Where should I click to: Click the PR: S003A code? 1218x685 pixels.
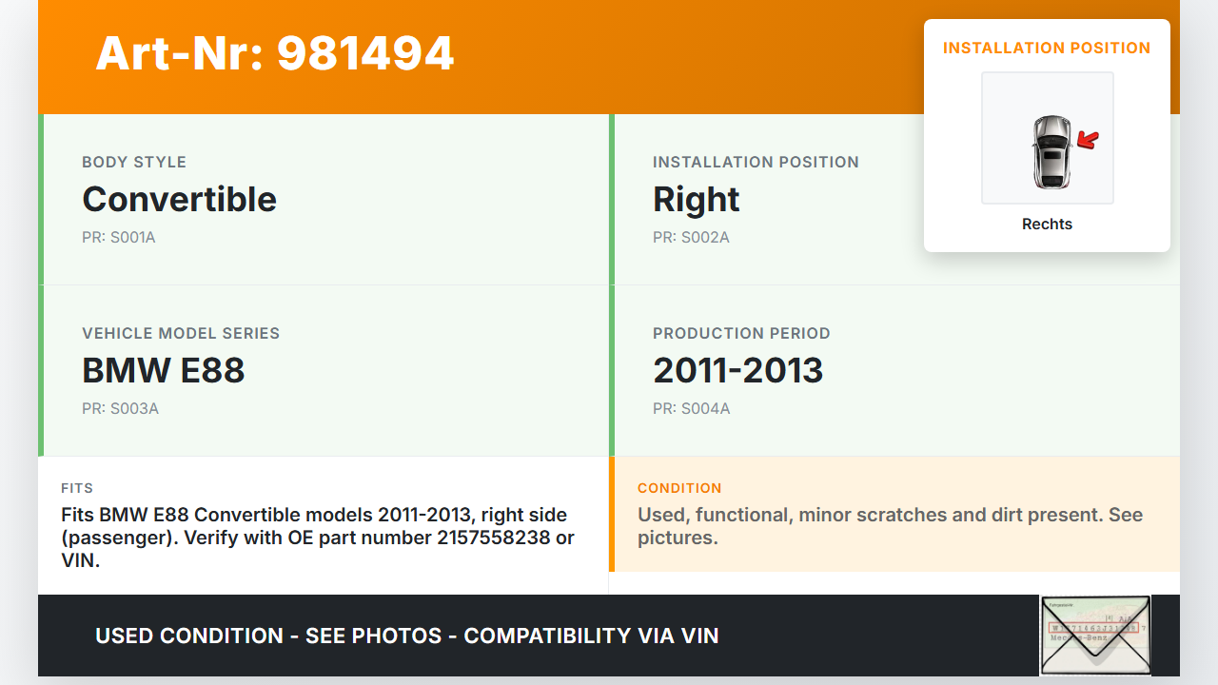(120, 409)
